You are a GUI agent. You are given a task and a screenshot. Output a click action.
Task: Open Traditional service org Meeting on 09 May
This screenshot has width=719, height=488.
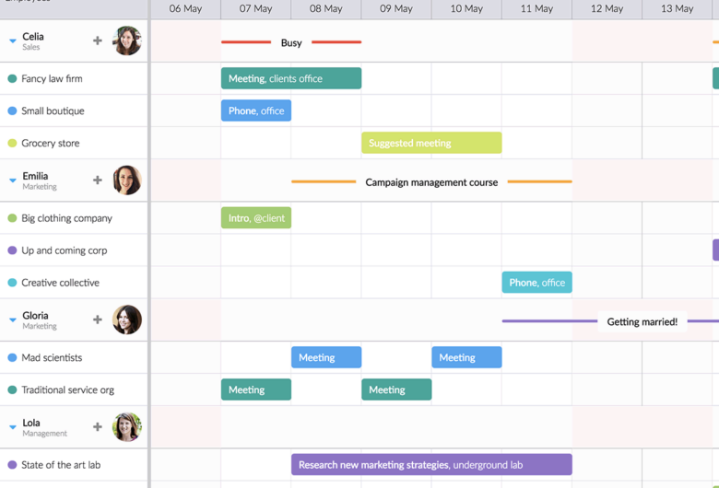tap(396, 389)
